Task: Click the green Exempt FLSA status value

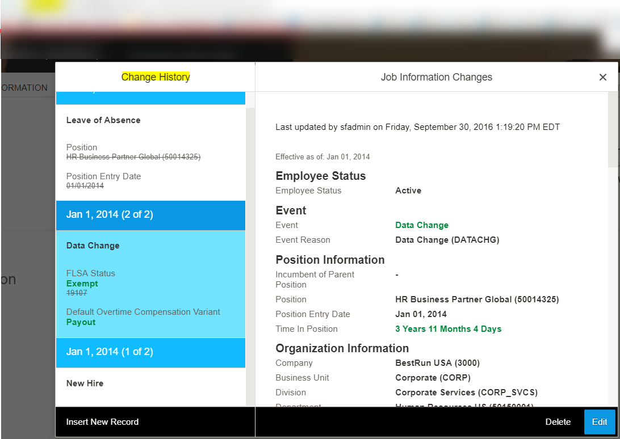Action: click(82, 284)
